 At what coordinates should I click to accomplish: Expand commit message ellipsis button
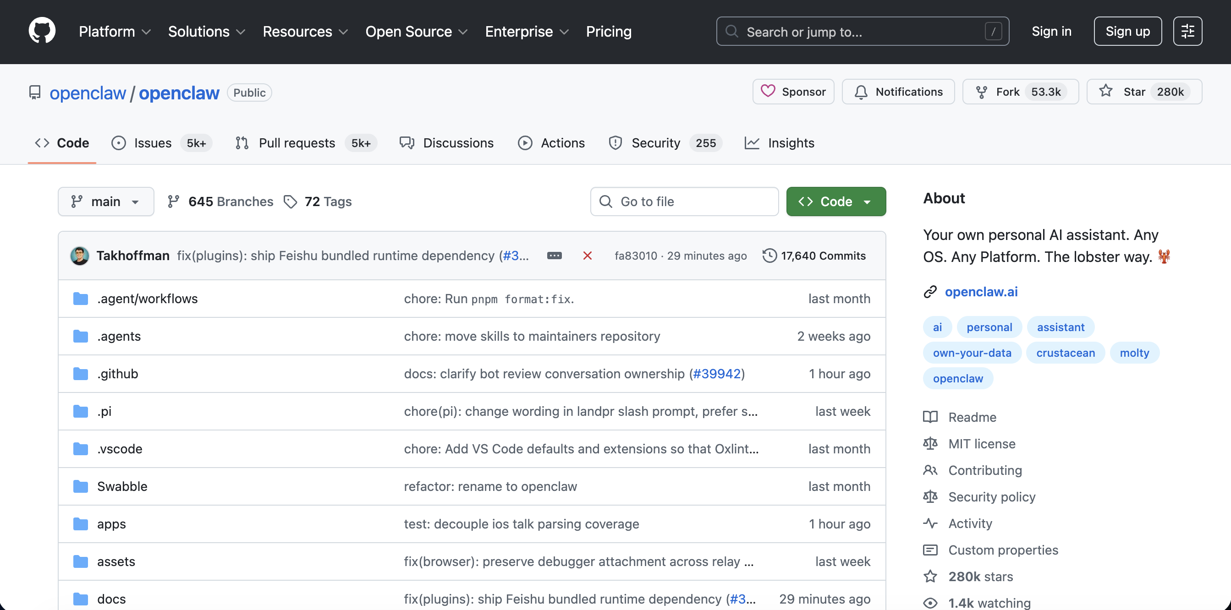(x=555, y=256)
